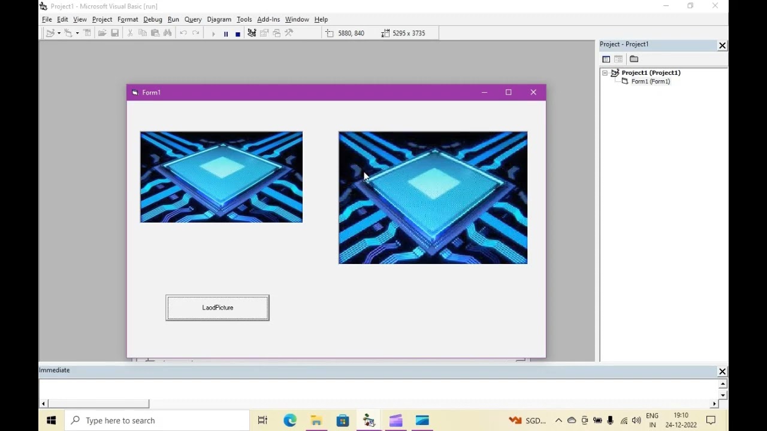Click inside the Immediate window text area
Viewport: 767px width, 431px height.
pos(379,389)
